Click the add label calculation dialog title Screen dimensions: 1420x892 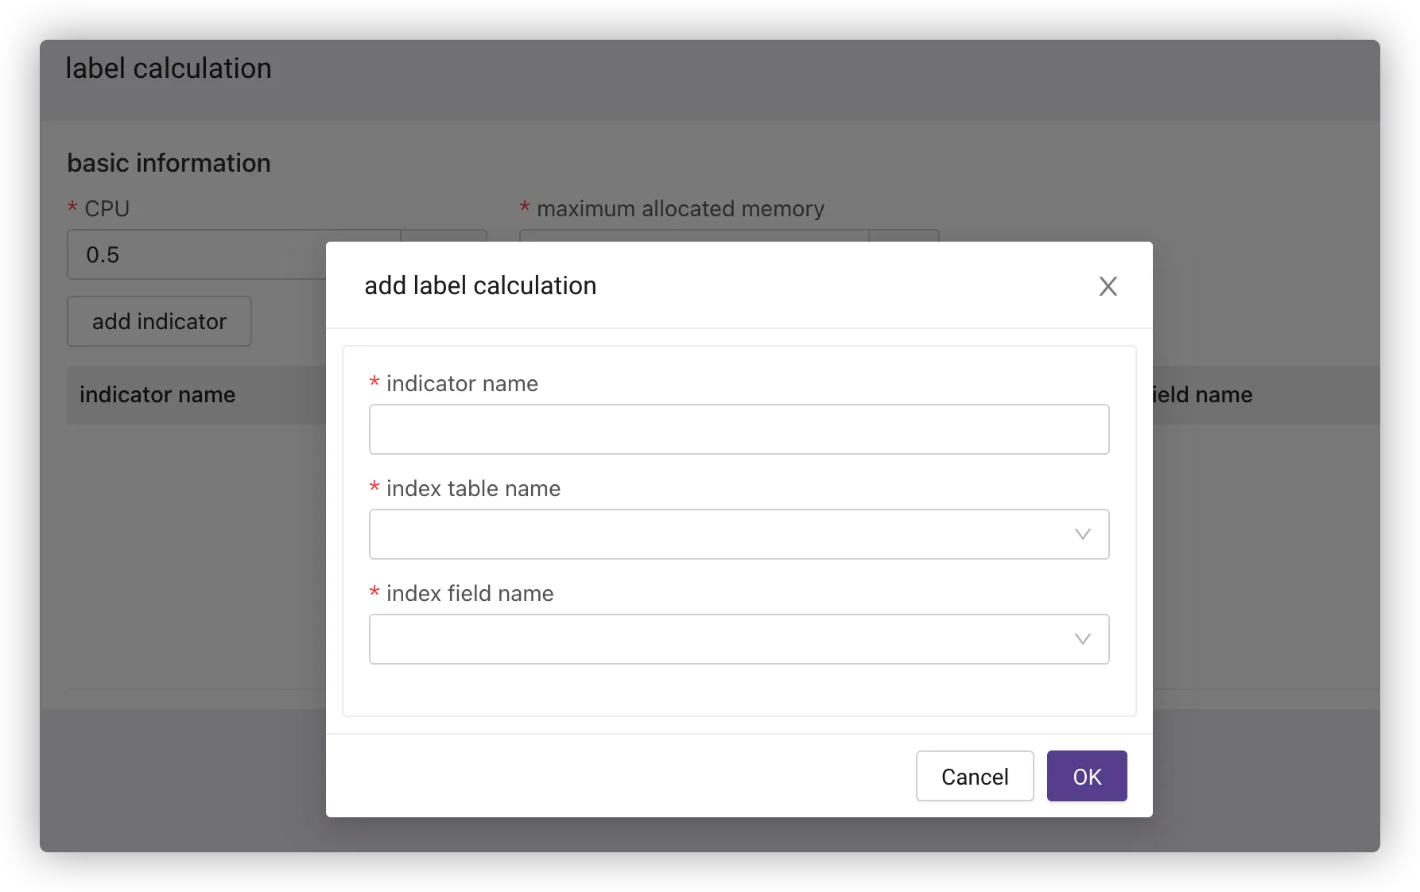(x=480, y=286)
